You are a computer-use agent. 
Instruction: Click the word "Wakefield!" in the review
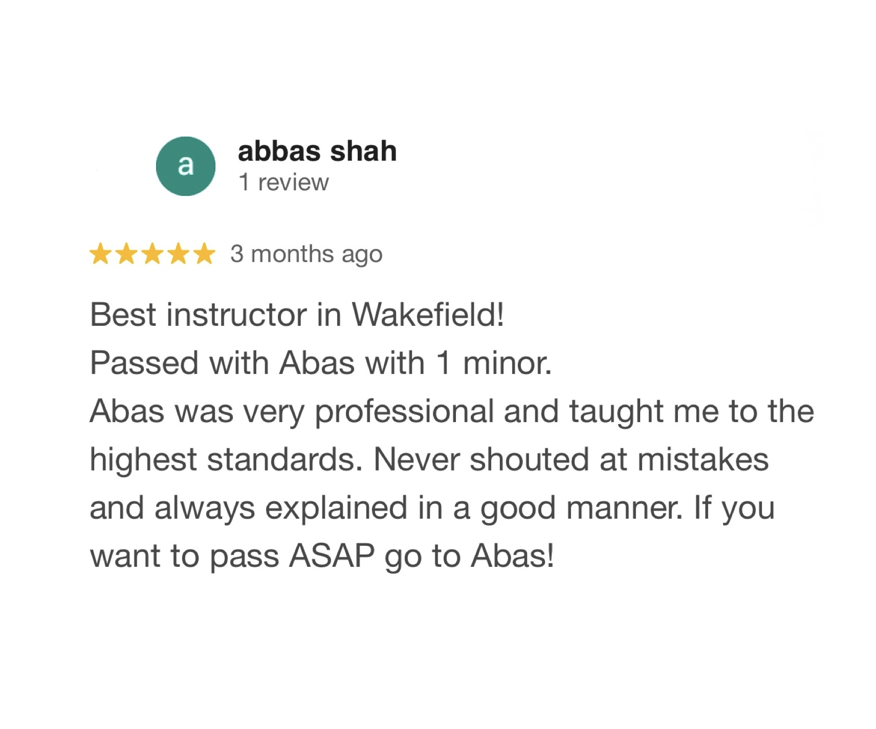[428, 314]
